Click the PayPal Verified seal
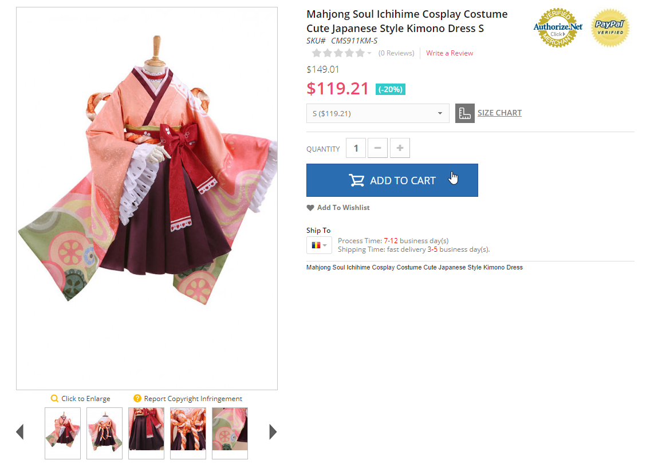 point(610,27)
